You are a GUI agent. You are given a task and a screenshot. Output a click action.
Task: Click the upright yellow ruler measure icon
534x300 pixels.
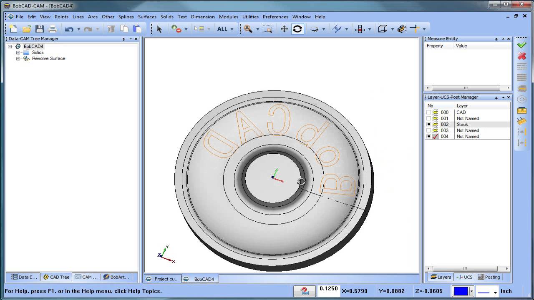coord(521,110)
